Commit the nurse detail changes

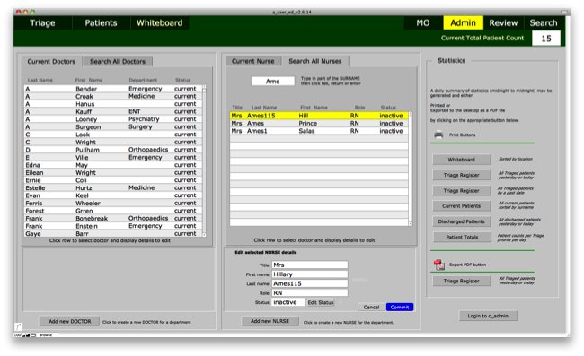(400, 308)
